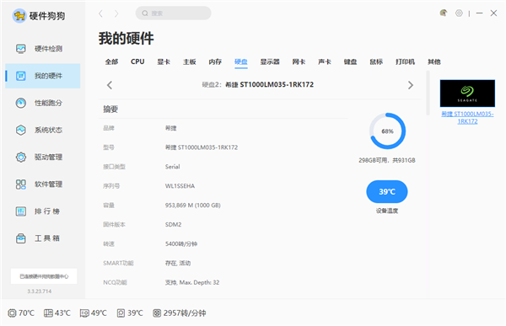Screen dimensions: 506x326
Task: Click the 型号 value 希捷 ST1000LM035-1RK172
Action: 202,147
